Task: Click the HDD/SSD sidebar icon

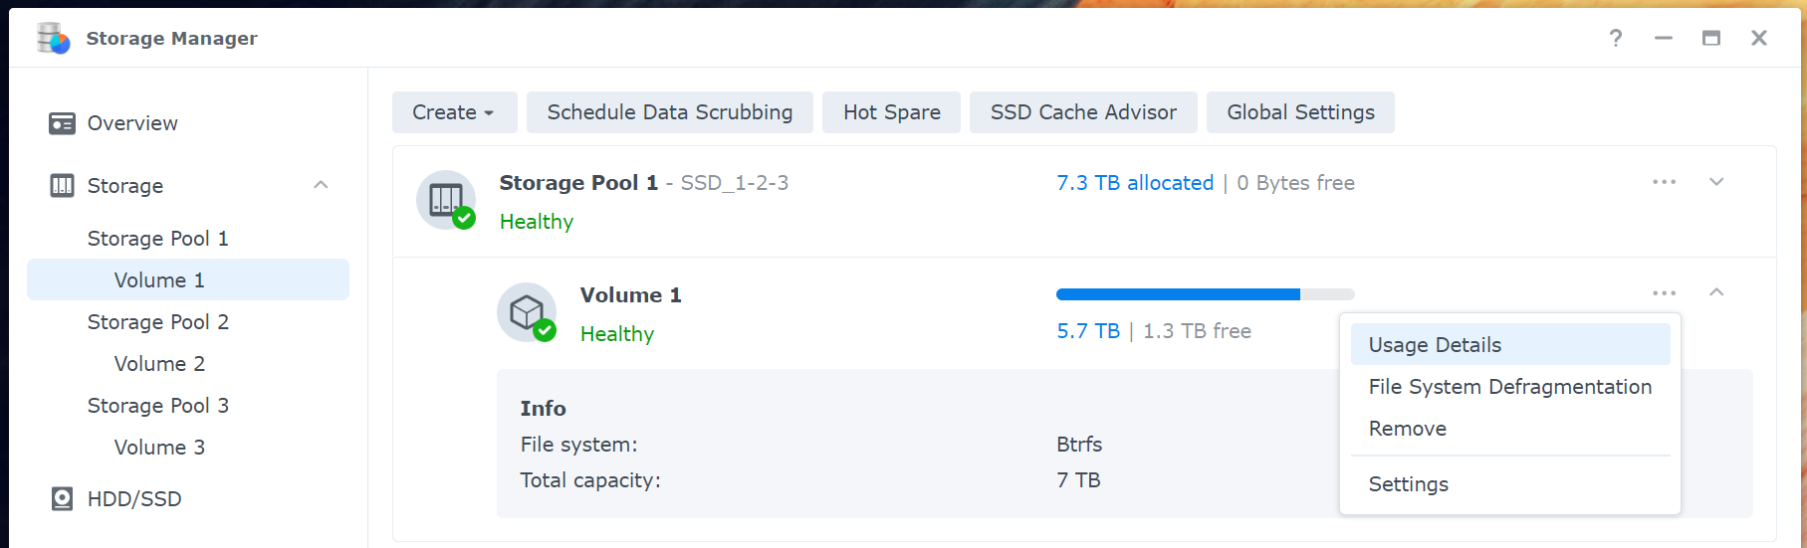Action: (x=62, y=499)
